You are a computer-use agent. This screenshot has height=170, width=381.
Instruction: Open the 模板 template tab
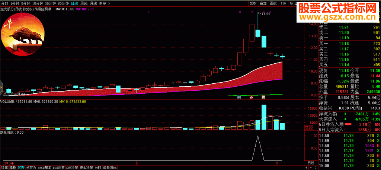tap(13, 167)
